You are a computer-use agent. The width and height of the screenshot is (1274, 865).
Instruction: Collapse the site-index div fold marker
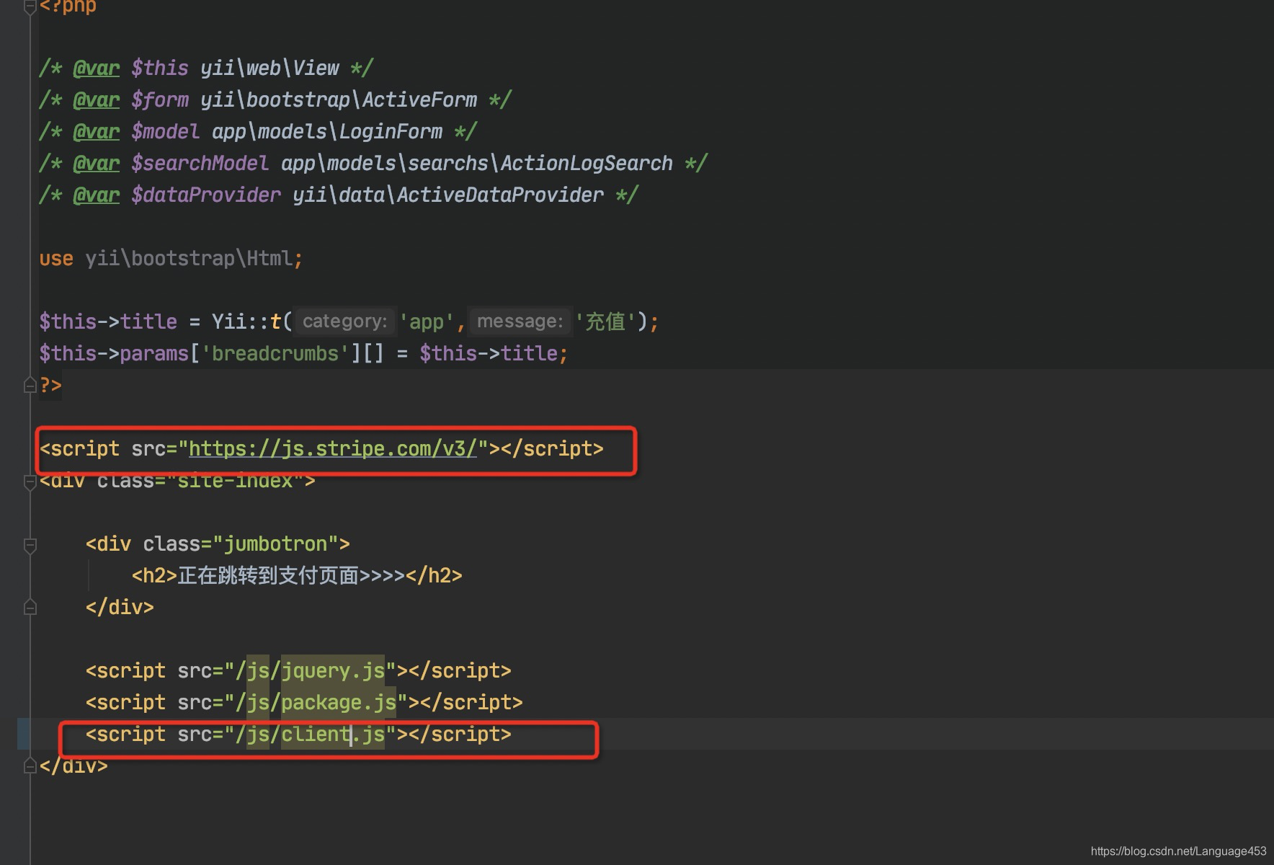coord(30,482)
